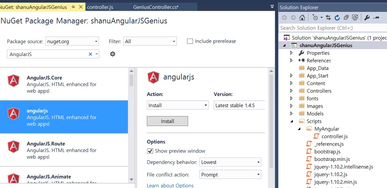The image size is (387, 188).
Task: Sync with Active Document arrows icon
Action: 328,17
